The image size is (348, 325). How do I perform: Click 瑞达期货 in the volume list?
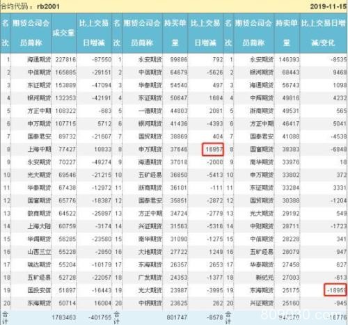tap(39, 264)
